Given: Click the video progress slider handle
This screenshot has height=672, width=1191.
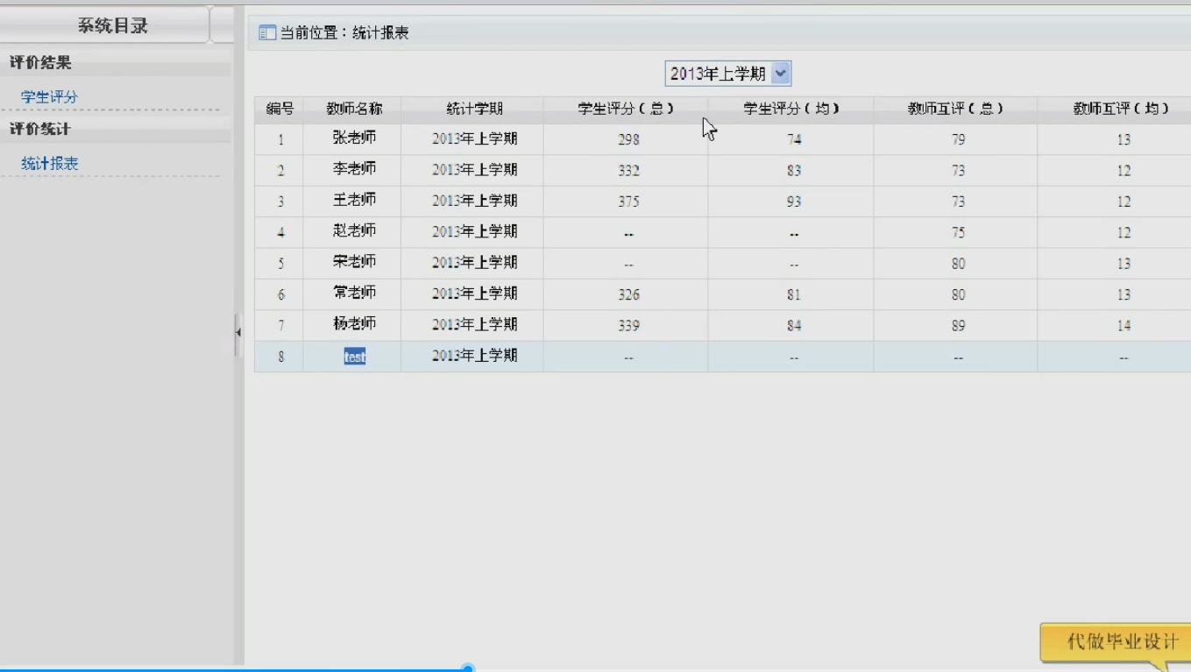Looking at the screenshot, I should (x=468, y=668).
